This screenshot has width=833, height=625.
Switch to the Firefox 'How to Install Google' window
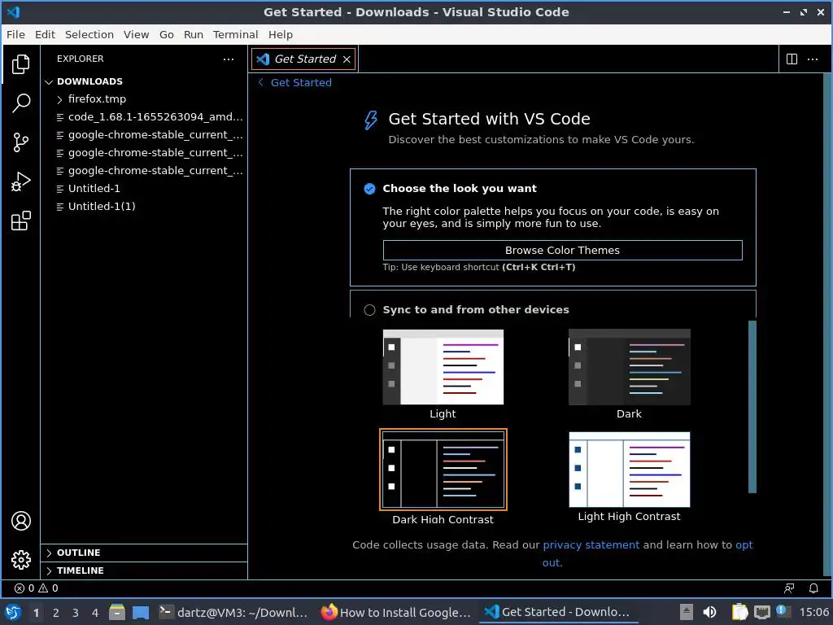[x=396, y=612]
